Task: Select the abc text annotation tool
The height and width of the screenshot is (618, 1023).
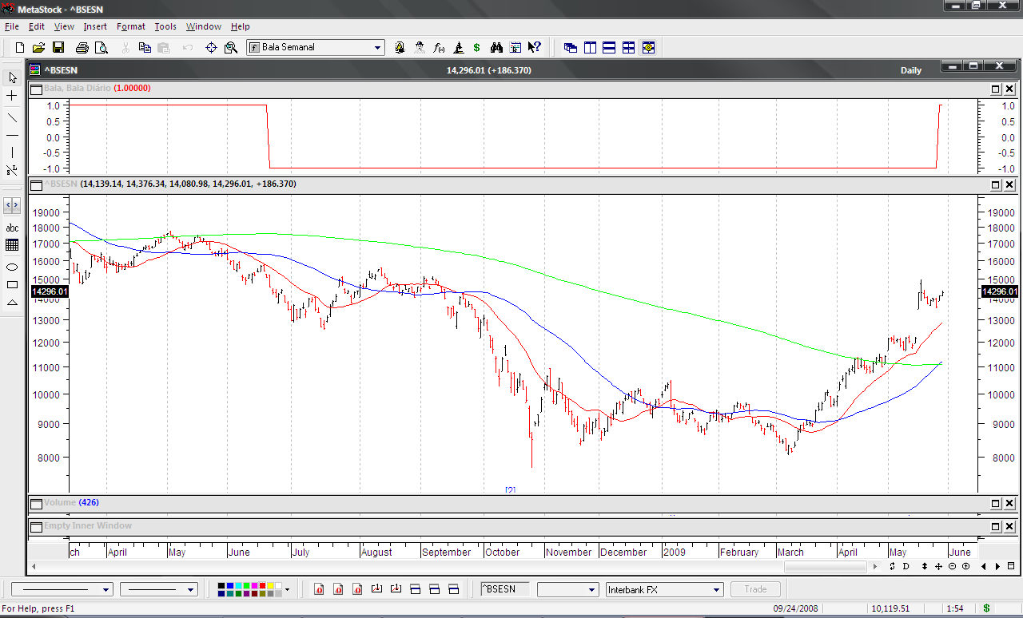Action: pyautogui.click(x=12, y=228)
